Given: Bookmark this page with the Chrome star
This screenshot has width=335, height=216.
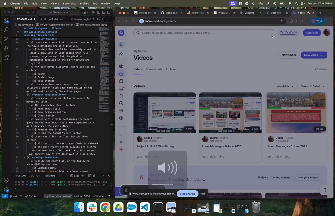Looking at the screenshot, I should point(282,21).
